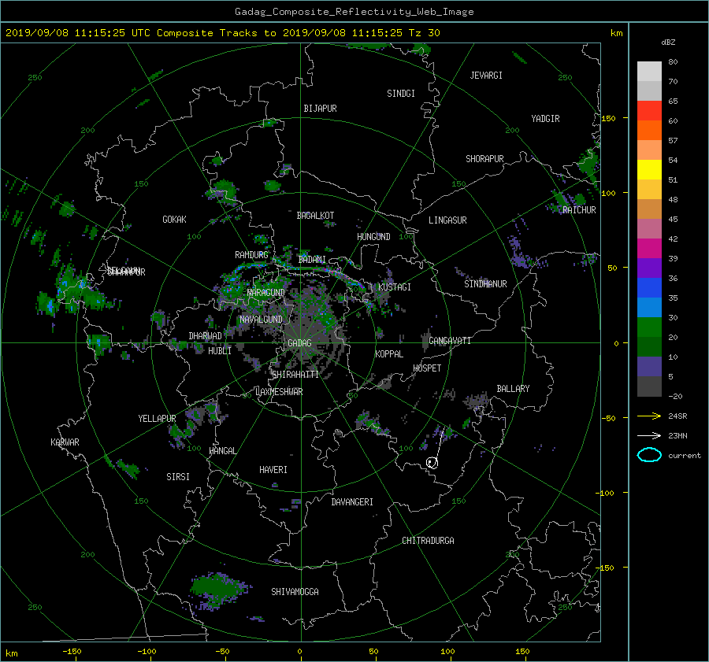Click the SHORAPUR city label
The width and height of the screenshot is (709, 662).
tap(484, 159)
